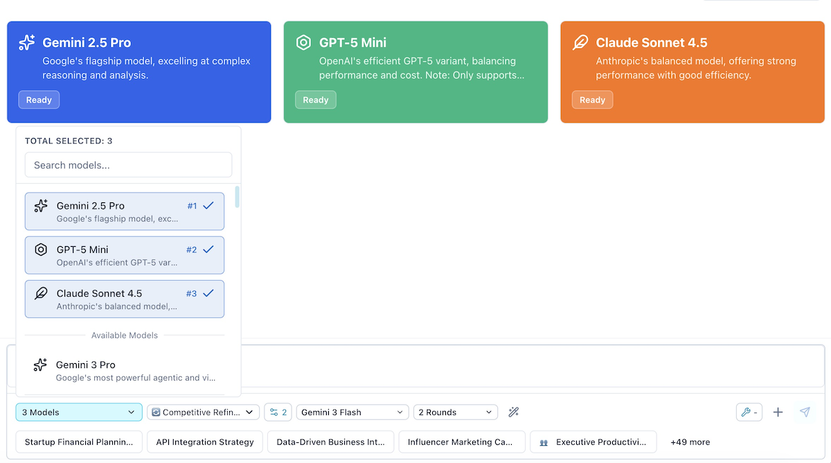The image size is (831, 463).
Task: Click the wrench tools button
Action: 749,412
